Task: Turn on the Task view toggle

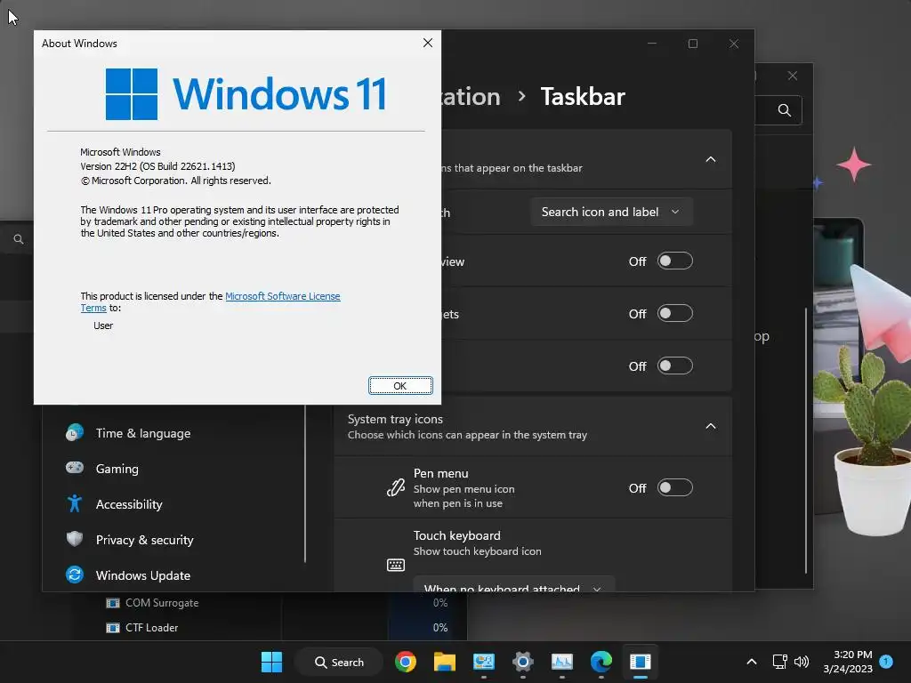Action: tap(674, 261)
